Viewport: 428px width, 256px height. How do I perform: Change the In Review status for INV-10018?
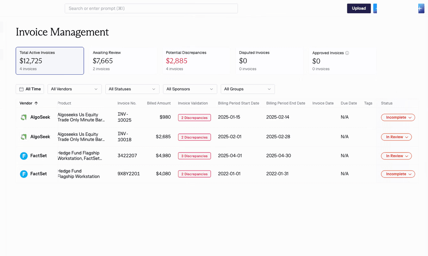pyautogui.click(x=396, y=137)
